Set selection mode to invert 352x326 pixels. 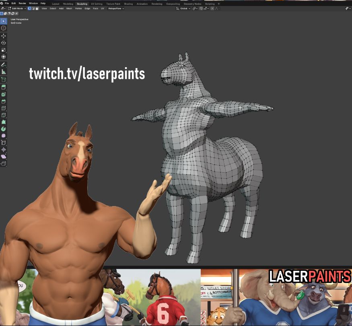(x=13, y=13)
